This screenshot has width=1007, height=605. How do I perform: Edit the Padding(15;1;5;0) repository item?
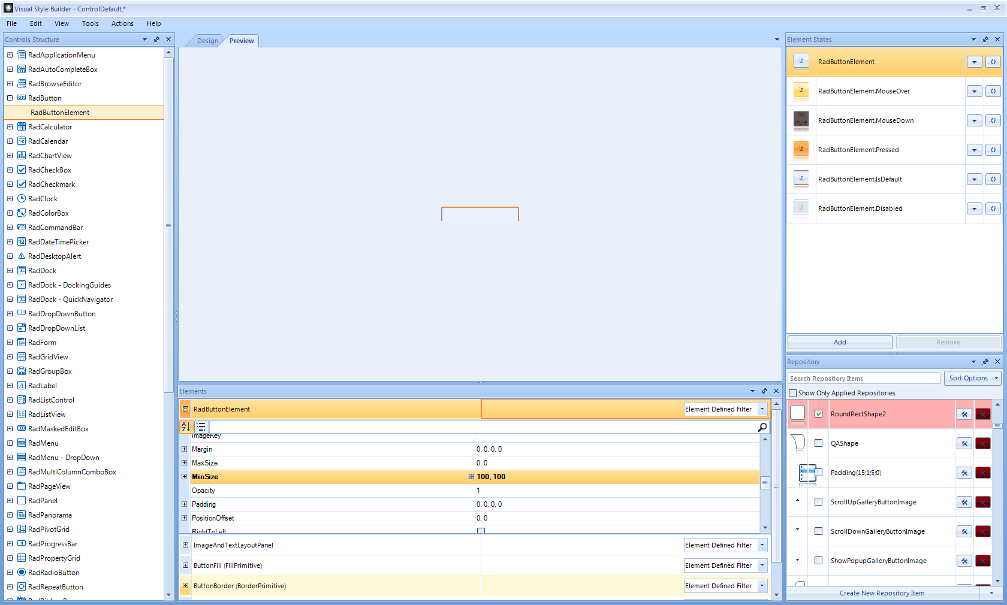click(x=964, y=473)
